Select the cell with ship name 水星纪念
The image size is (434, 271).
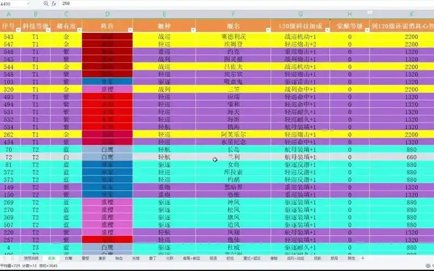coord(233,142)
